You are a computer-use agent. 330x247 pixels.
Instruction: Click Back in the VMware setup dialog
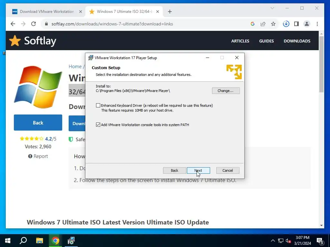tap(174, 170)
